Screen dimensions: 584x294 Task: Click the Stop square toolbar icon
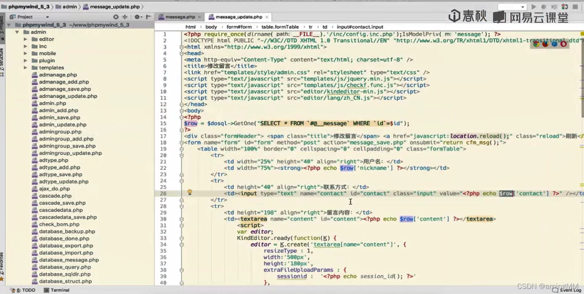[575, 7]
